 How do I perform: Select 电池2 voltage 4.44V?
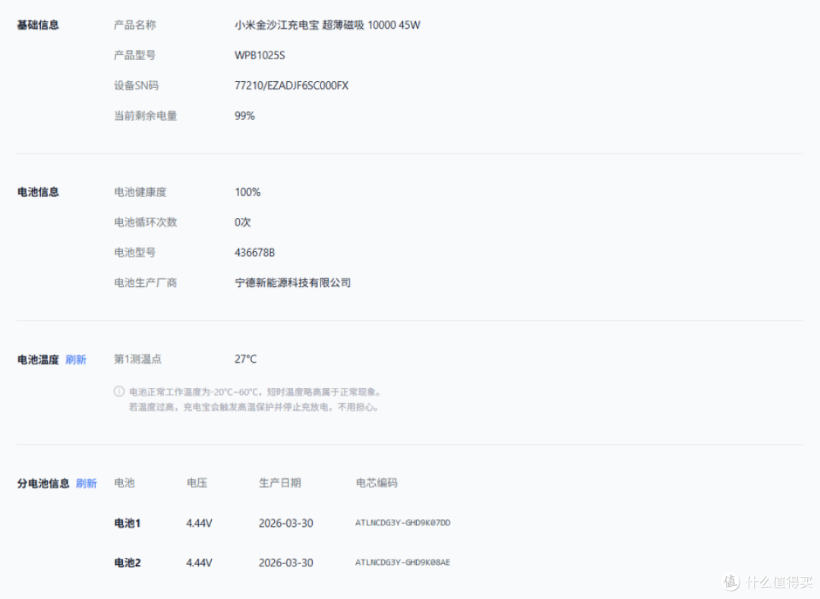(199, 563)
